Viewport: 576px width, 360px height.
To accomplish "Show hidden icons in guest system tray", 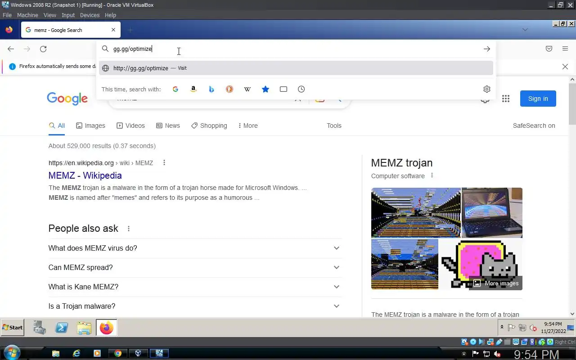I will [502, 327].
